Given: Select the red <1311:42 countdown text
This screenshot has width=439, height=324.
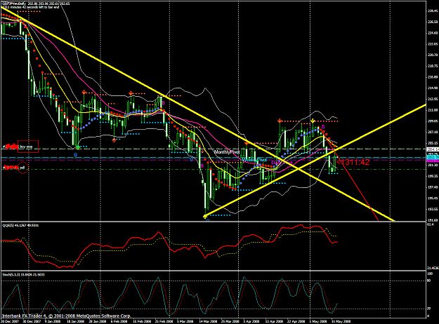Looking at the screenshot, I should pyautogui.click(x=353, y=162).
